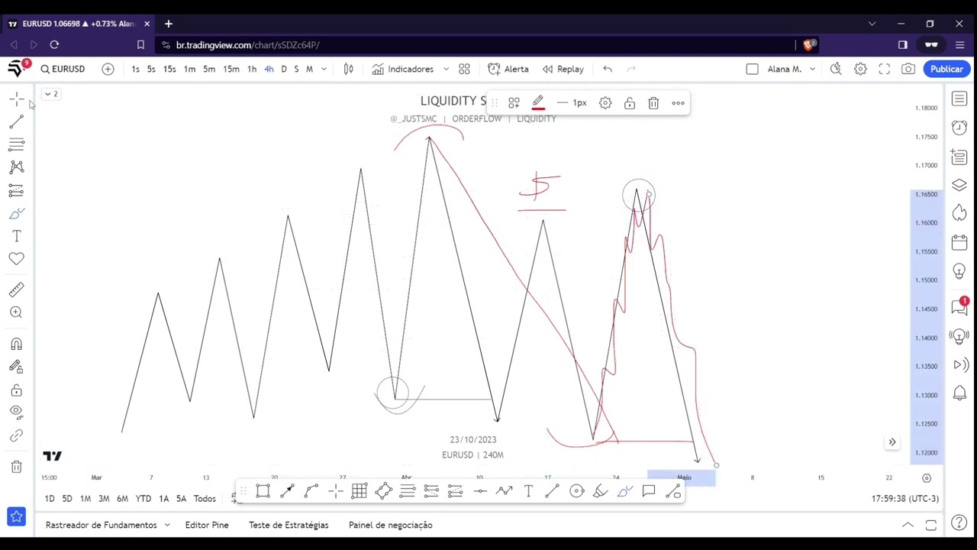Open notifications bell in right sidebar
The image size is (977, 550).
[x=959, y=393]
